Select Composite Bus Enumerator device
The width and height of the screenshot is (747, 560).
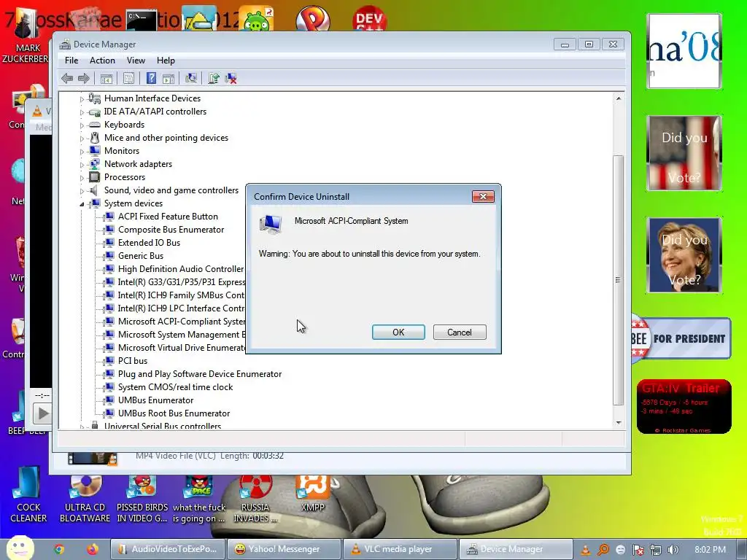[171, 230]
